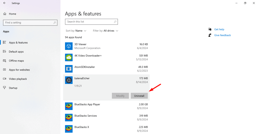Click the magnifier in Find a setting box

point(55,22)
